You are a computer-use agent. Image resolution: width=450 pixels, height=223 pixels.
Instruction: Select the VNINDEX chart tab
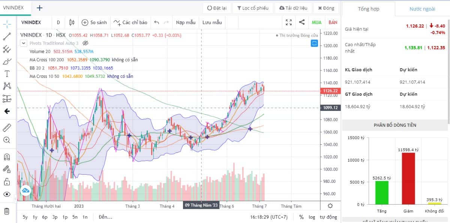point(14,8)
